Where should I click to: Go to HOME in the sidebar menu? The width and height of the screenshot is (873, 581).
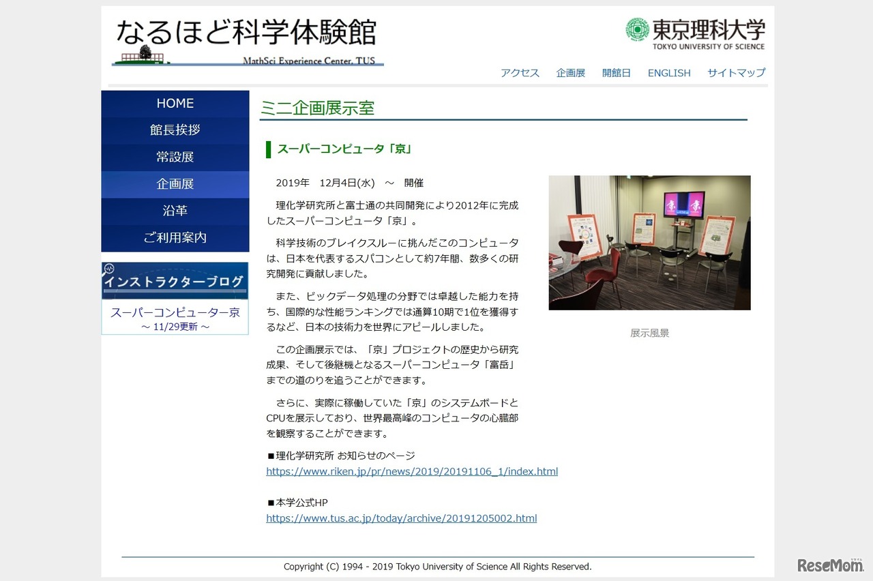pos(175,104)
